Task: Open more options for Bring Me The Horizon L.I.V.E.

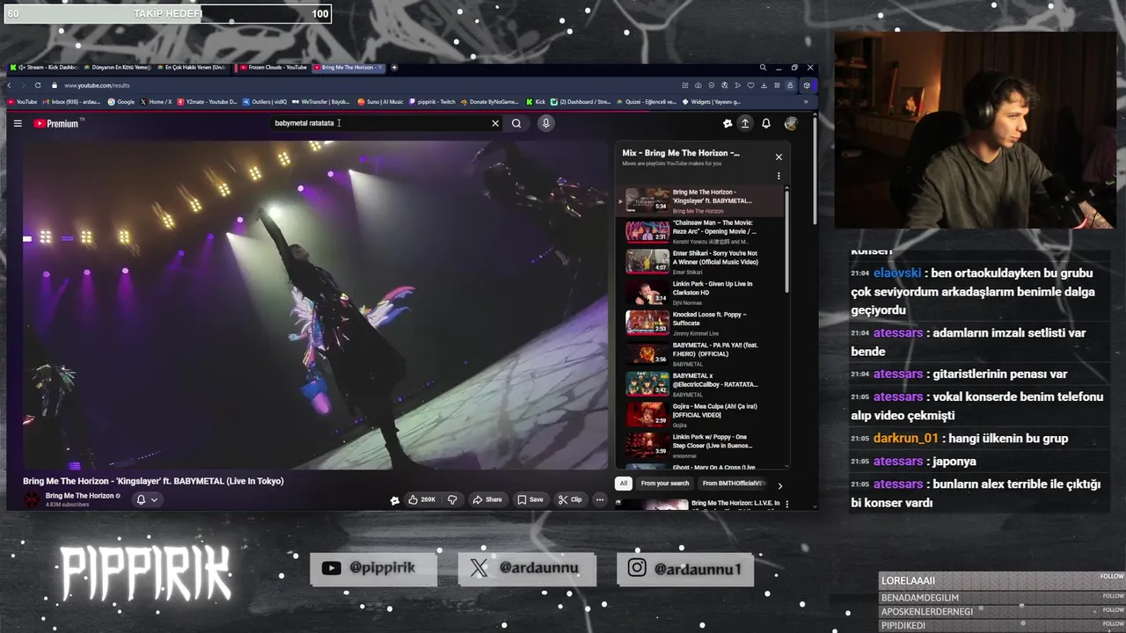Action: 786,505
